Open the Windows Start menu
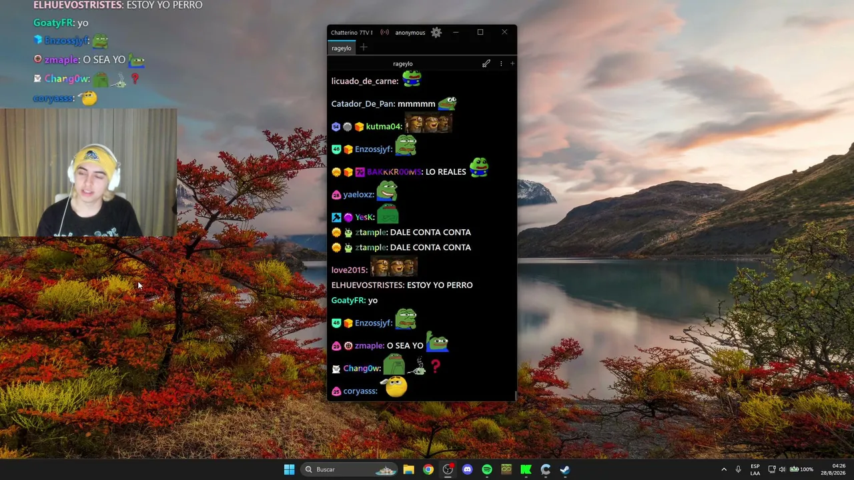This screenshot has width=854, height=480. (x=289, y=469)
